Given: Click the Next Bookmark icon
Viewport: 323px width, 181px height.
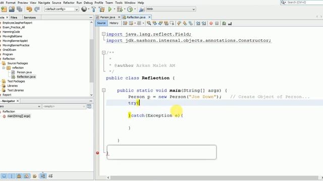Looking at the screenshot, I should 185,24.
